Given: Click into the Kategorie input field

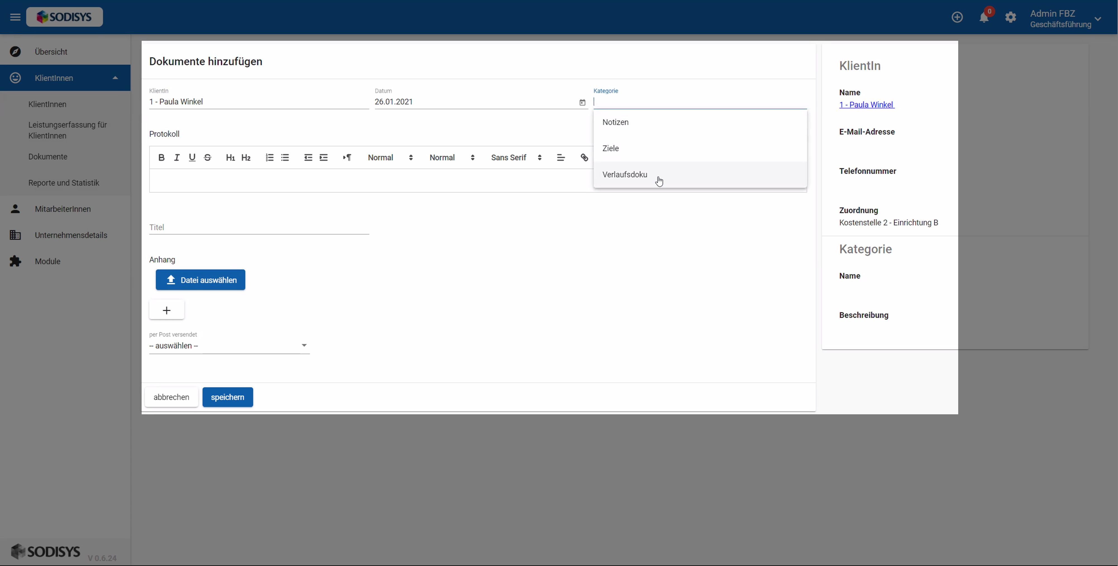Looking at the screenshot, I should coord(700,102).
